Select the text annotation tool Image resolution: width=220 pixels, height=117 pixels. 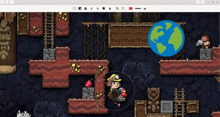click(98, 8)
